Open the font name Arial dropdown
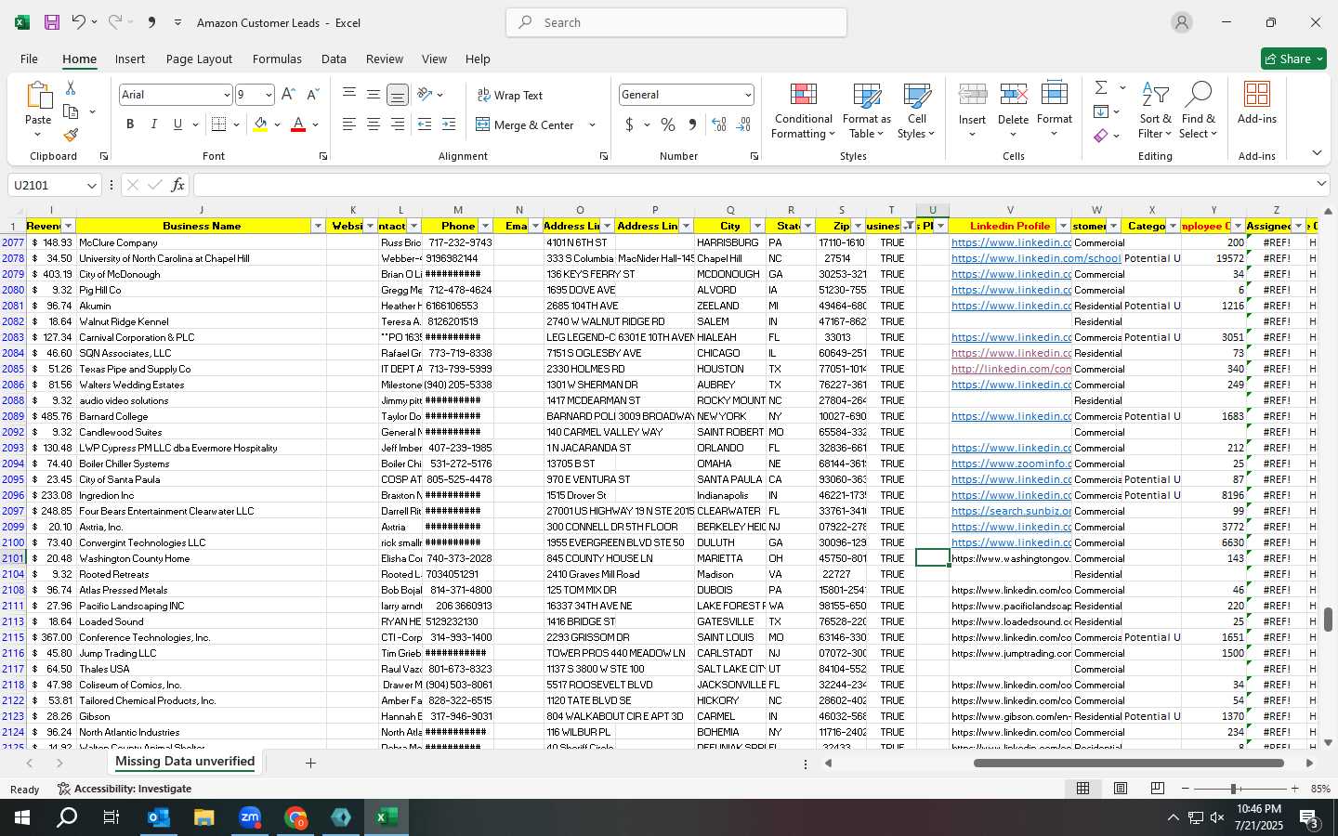This screenshot has height=836, width=1338. 226,95
